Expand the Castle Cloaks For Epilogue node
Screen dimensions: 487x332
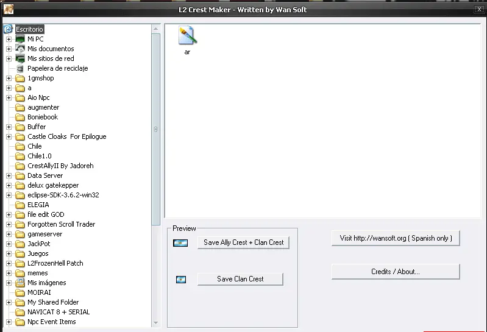[x=9, y=136]
